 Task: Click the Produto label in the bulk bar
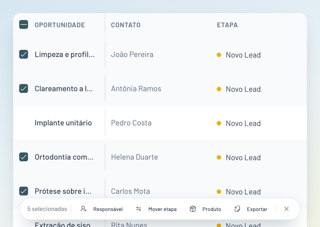[x=212, y=209]
